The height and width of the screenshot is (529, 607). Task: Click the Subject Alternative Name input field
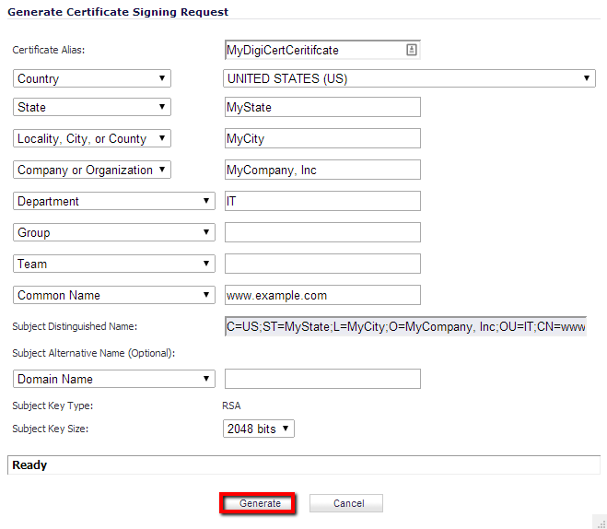pyautogui.click(x=322, y=379)
